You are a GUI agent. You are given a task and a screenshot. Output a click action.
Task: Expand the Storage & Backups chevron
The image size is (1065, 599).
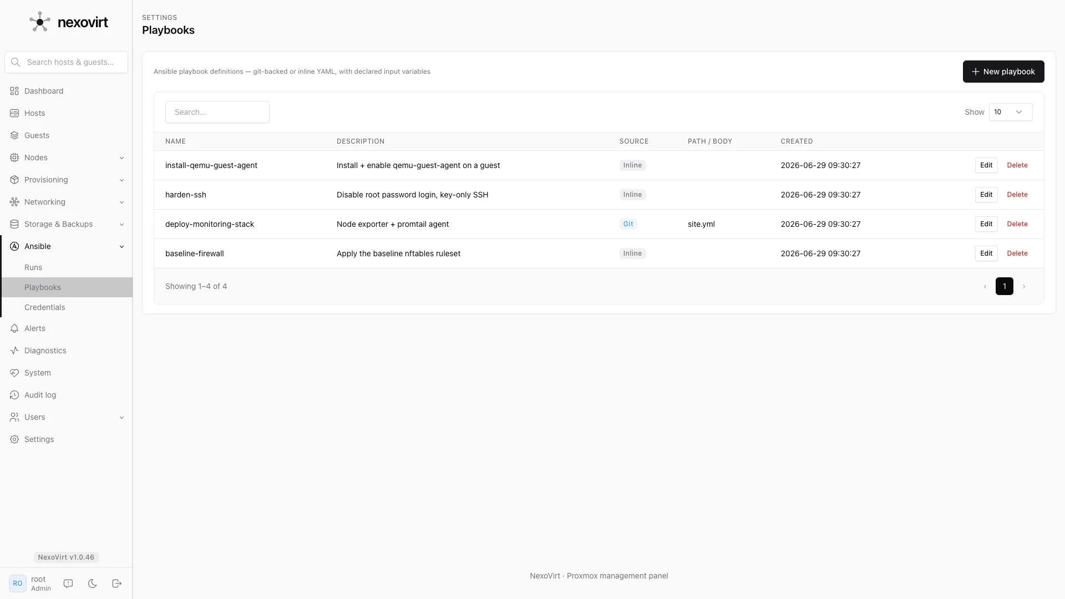pyautogui.click(x=121, y=225)
